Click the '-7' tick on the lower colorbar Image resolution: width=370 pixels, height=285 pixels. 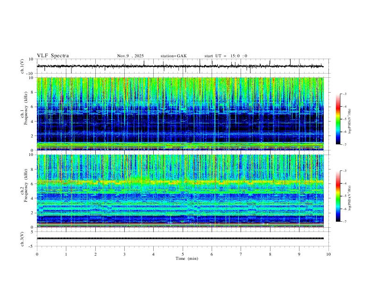point(344,222)
